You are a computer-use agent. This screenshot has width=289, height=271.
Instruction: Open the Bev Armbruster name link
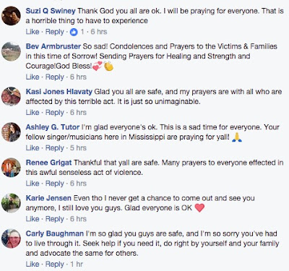(x=53, y=46)
